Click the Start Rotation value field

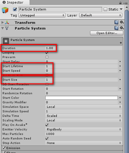(82, 89)
